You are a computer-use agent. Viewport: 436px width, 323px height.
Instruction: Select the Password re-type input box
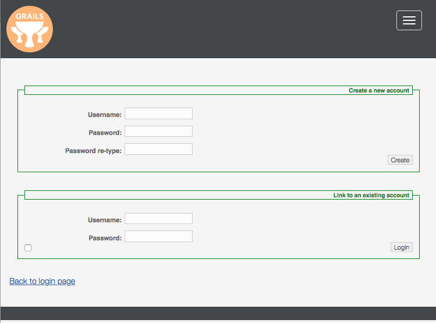(x=158, y=149)
